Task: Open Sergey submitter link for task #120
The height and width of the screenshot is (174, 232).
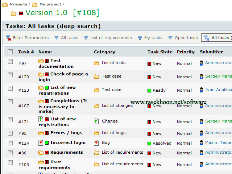Action: coord(218,76)
